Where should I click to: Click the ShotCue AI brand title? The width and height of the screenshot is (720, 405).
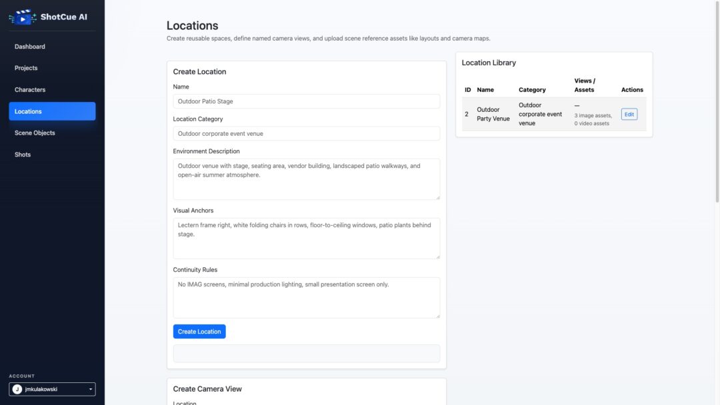coord(64,17)
